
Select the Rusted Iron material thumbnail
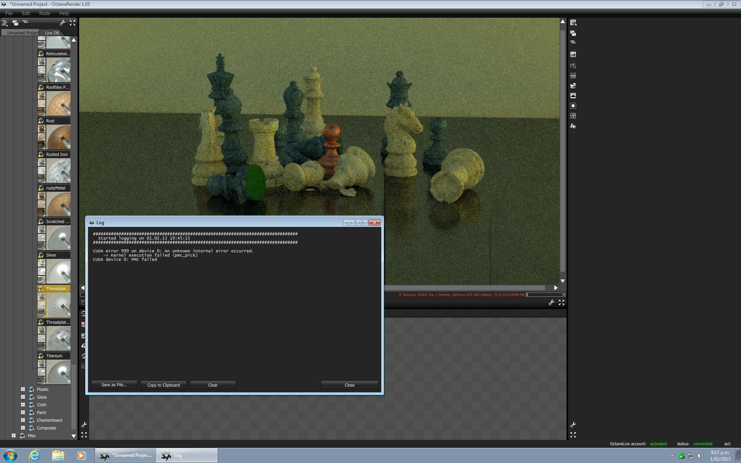click(58, 171)
